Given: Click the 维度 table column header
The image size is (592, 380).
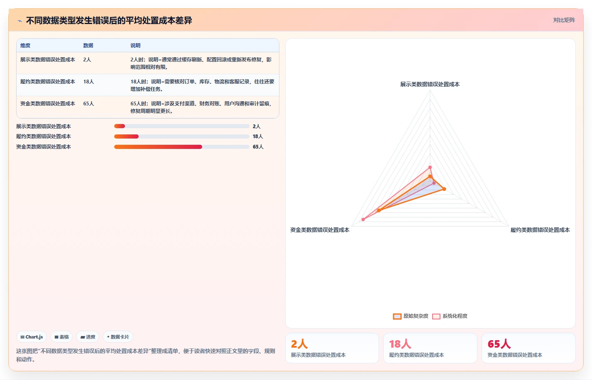Looking at the screenshot, I should pyautogui.click(x=25, y=46).
